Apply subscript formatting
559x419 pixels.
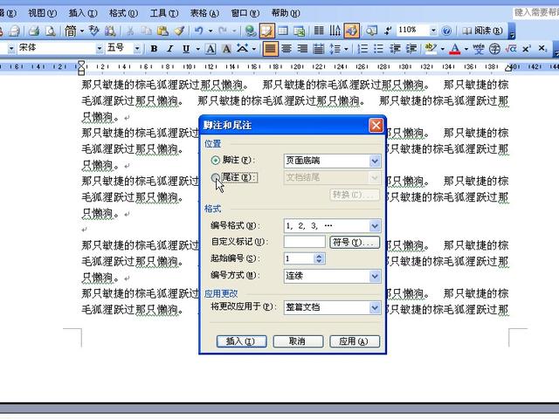point(542,49)
